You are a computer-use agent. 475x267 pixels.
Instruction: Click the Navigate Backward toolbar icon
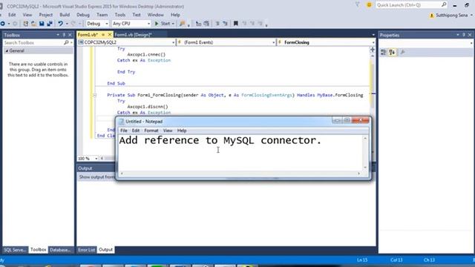click(x=3, y=23)
